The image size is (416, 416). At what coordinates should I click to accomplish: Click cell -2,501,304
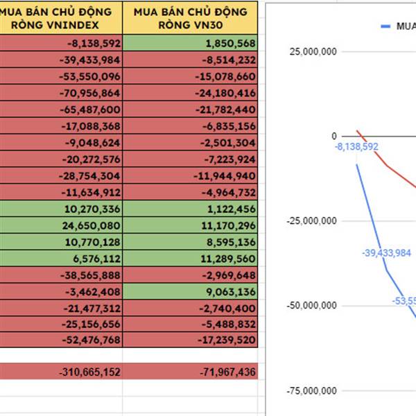[x=190, y=142]
